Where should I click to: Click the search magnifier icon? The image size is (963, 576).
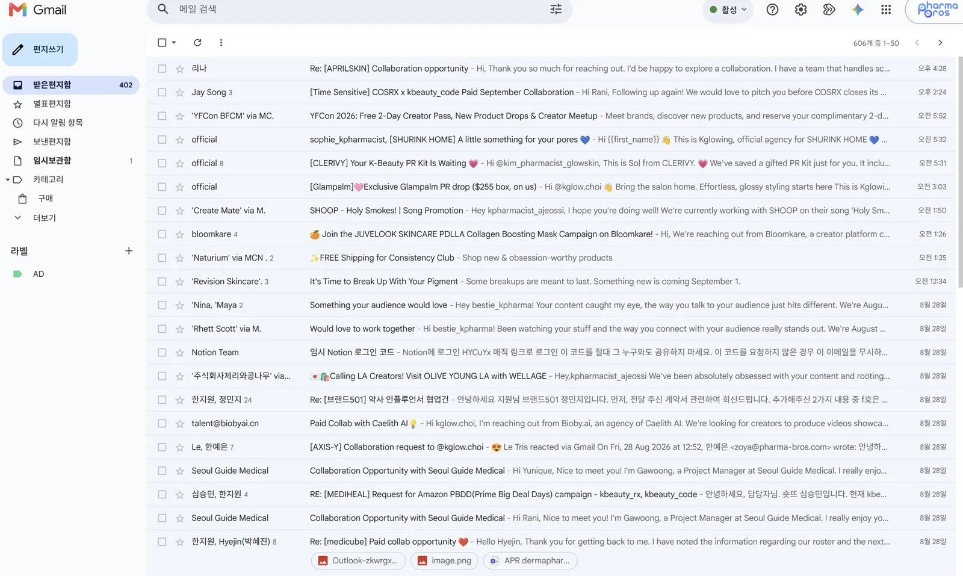pyautogui.click(x=163, y=9)
